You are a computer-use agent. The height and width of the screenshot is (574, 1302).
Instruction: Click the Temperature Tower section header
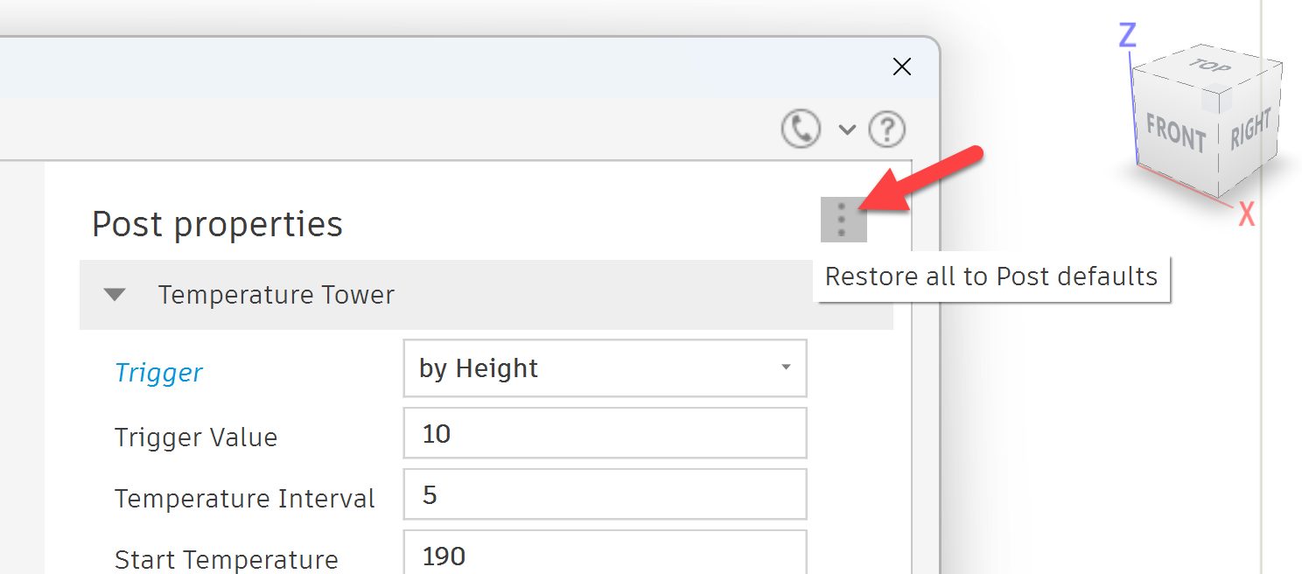275,295
